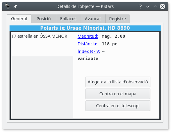Switch to the Posició tab
This screenshot has width=172, height=133.
point(44,19)
